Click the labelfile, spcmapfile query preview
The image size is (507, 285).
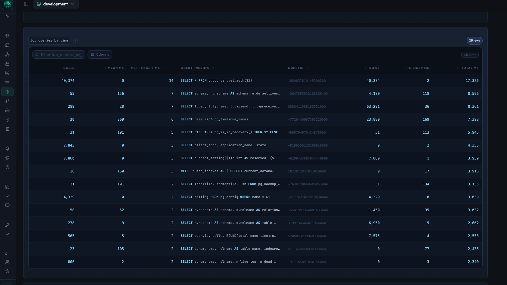point(230,184)
